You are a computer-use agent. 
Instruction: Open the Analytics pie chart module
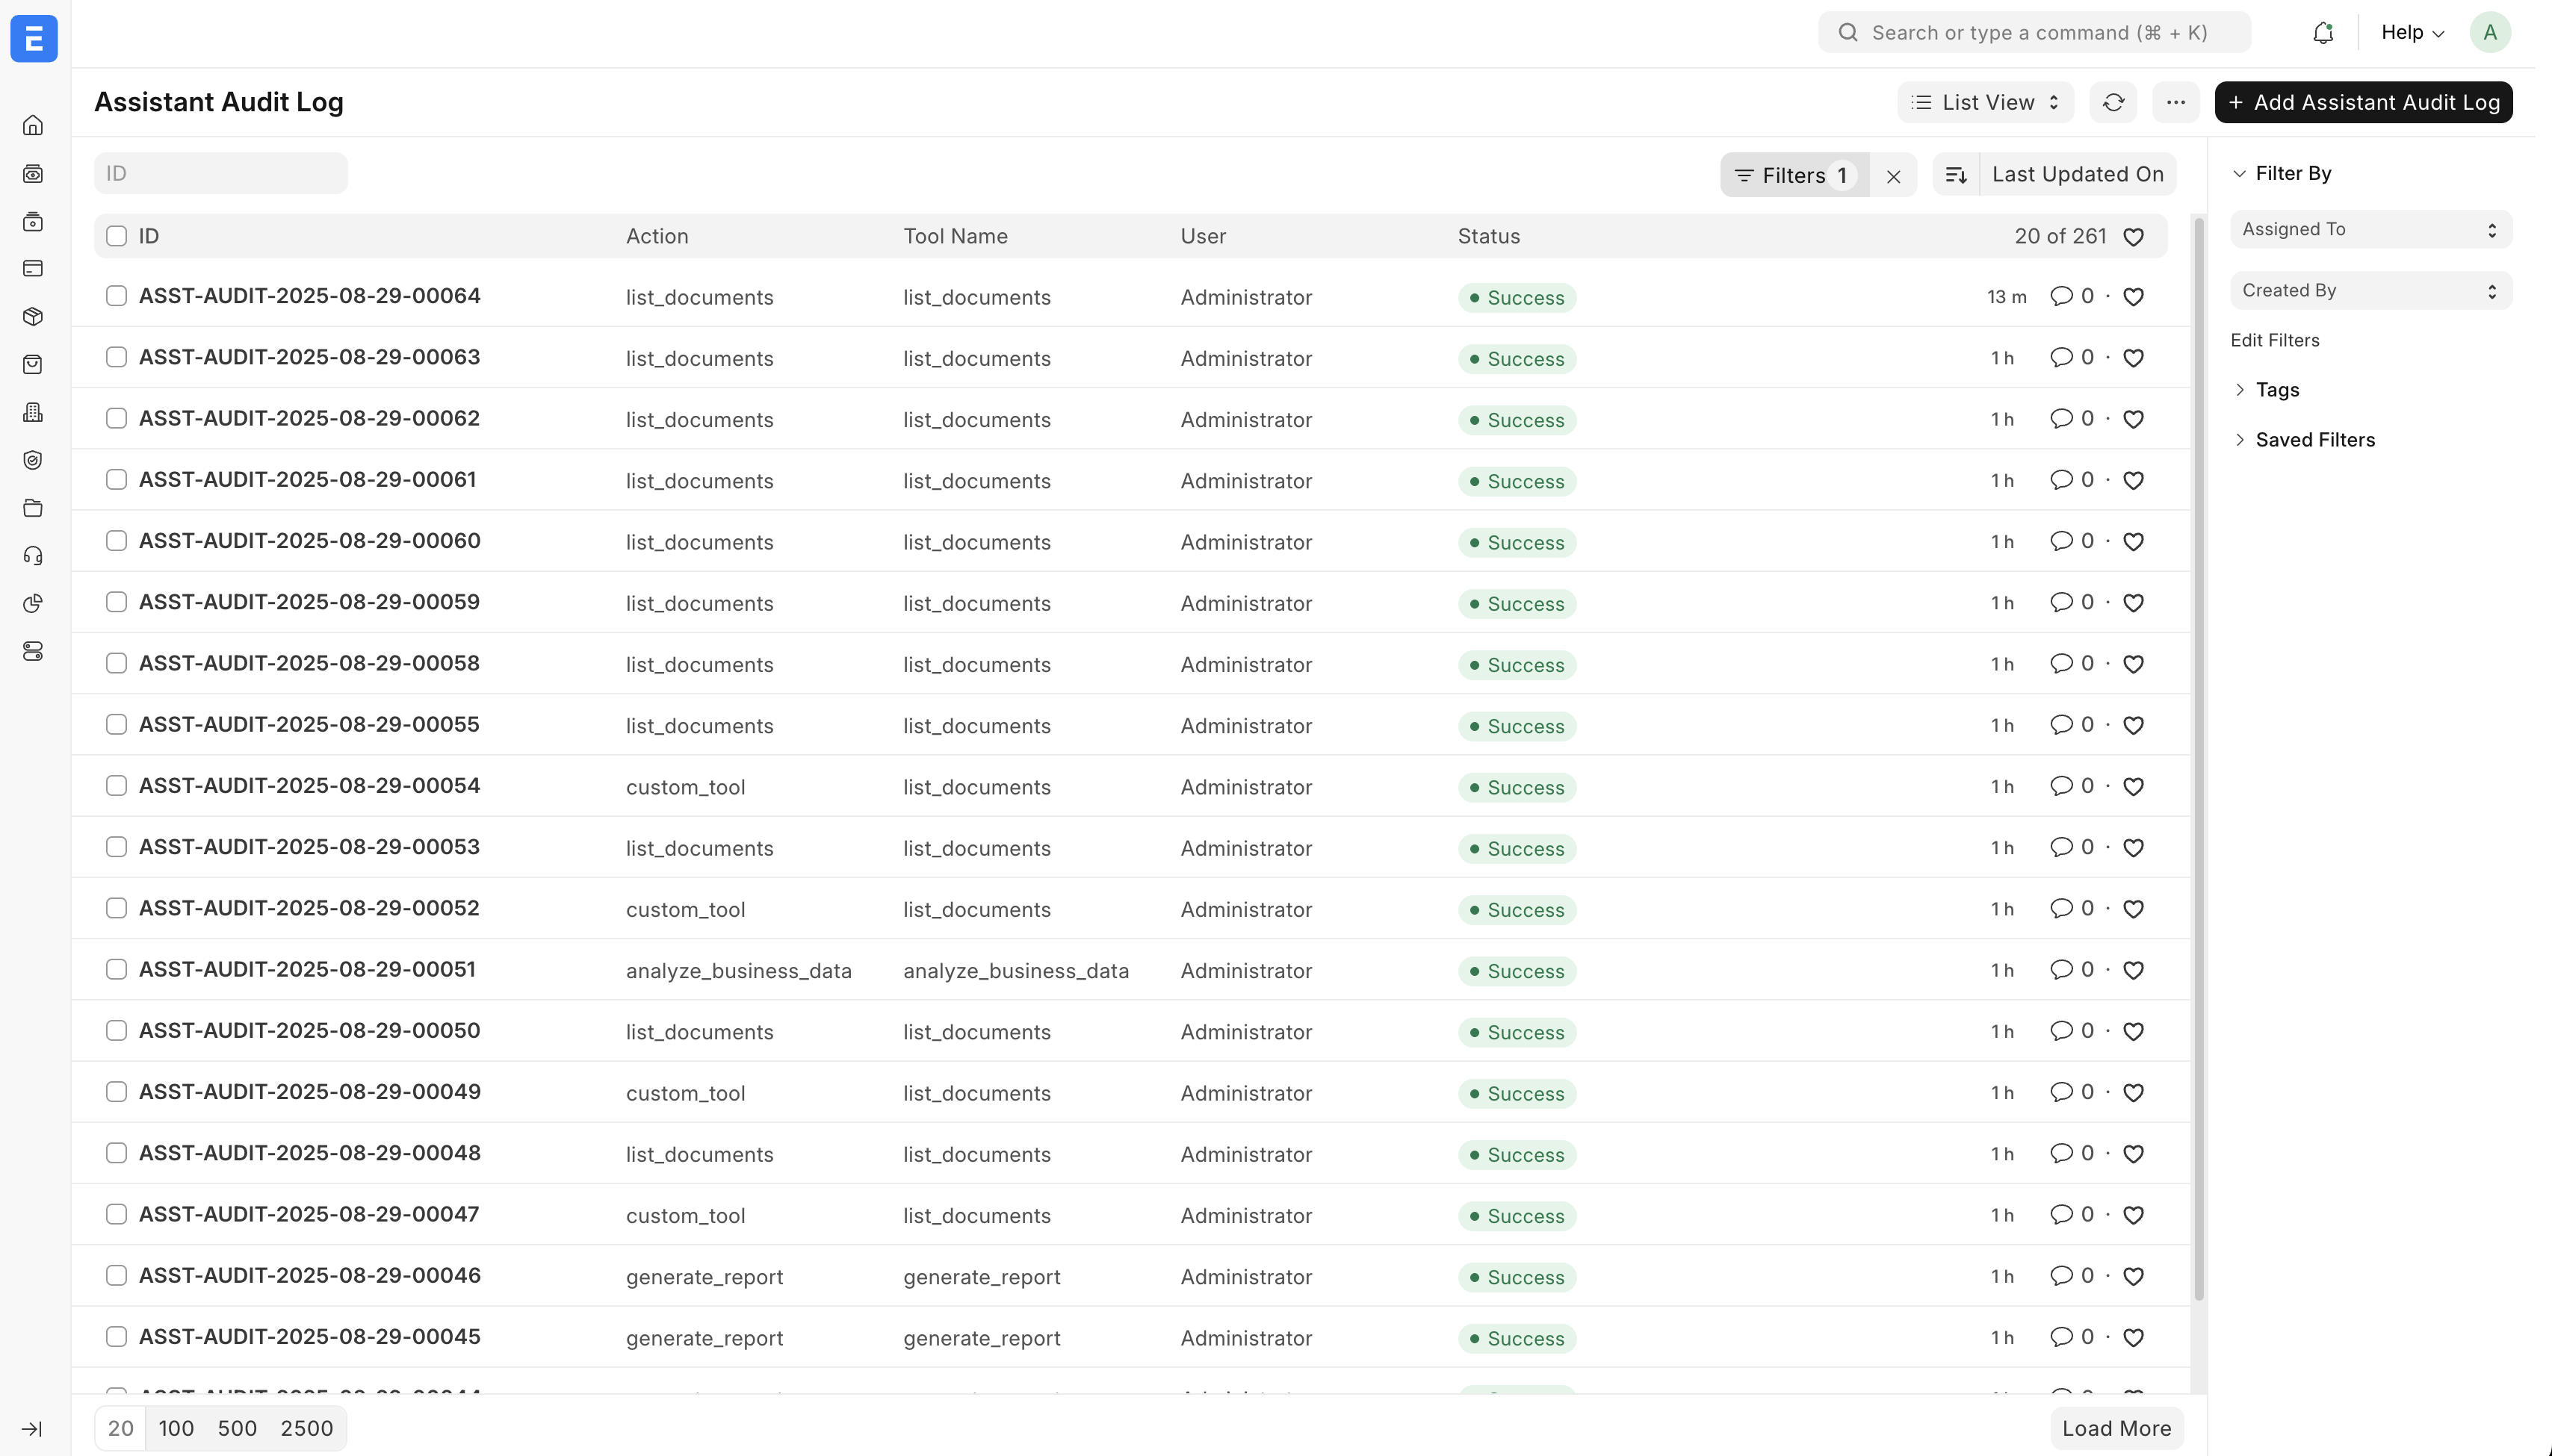pyautogui.click(x=34, y=603)
